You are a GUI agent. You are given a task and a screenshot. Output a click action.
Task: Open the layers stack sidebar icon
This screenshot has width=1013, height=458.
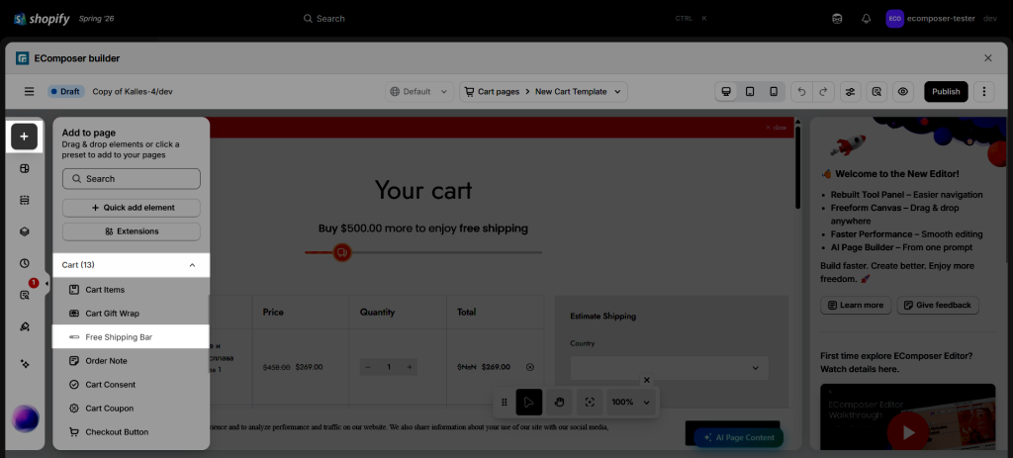pos(25,231)
